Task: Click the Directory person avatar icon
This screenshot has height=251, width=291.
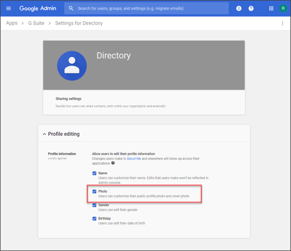Action: point(72,65)
